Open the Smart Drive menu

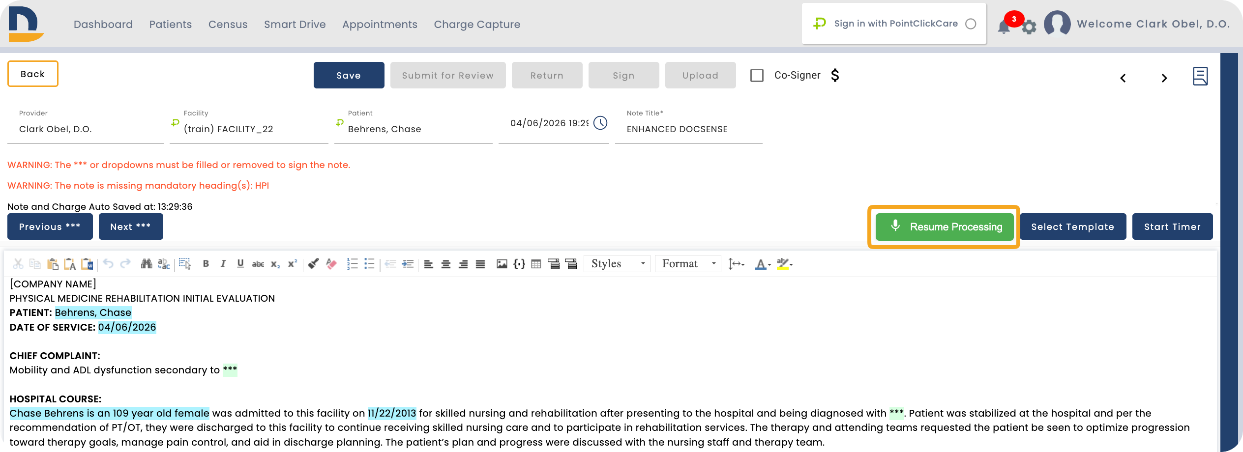pyautogui.click(x=295, y=24)
